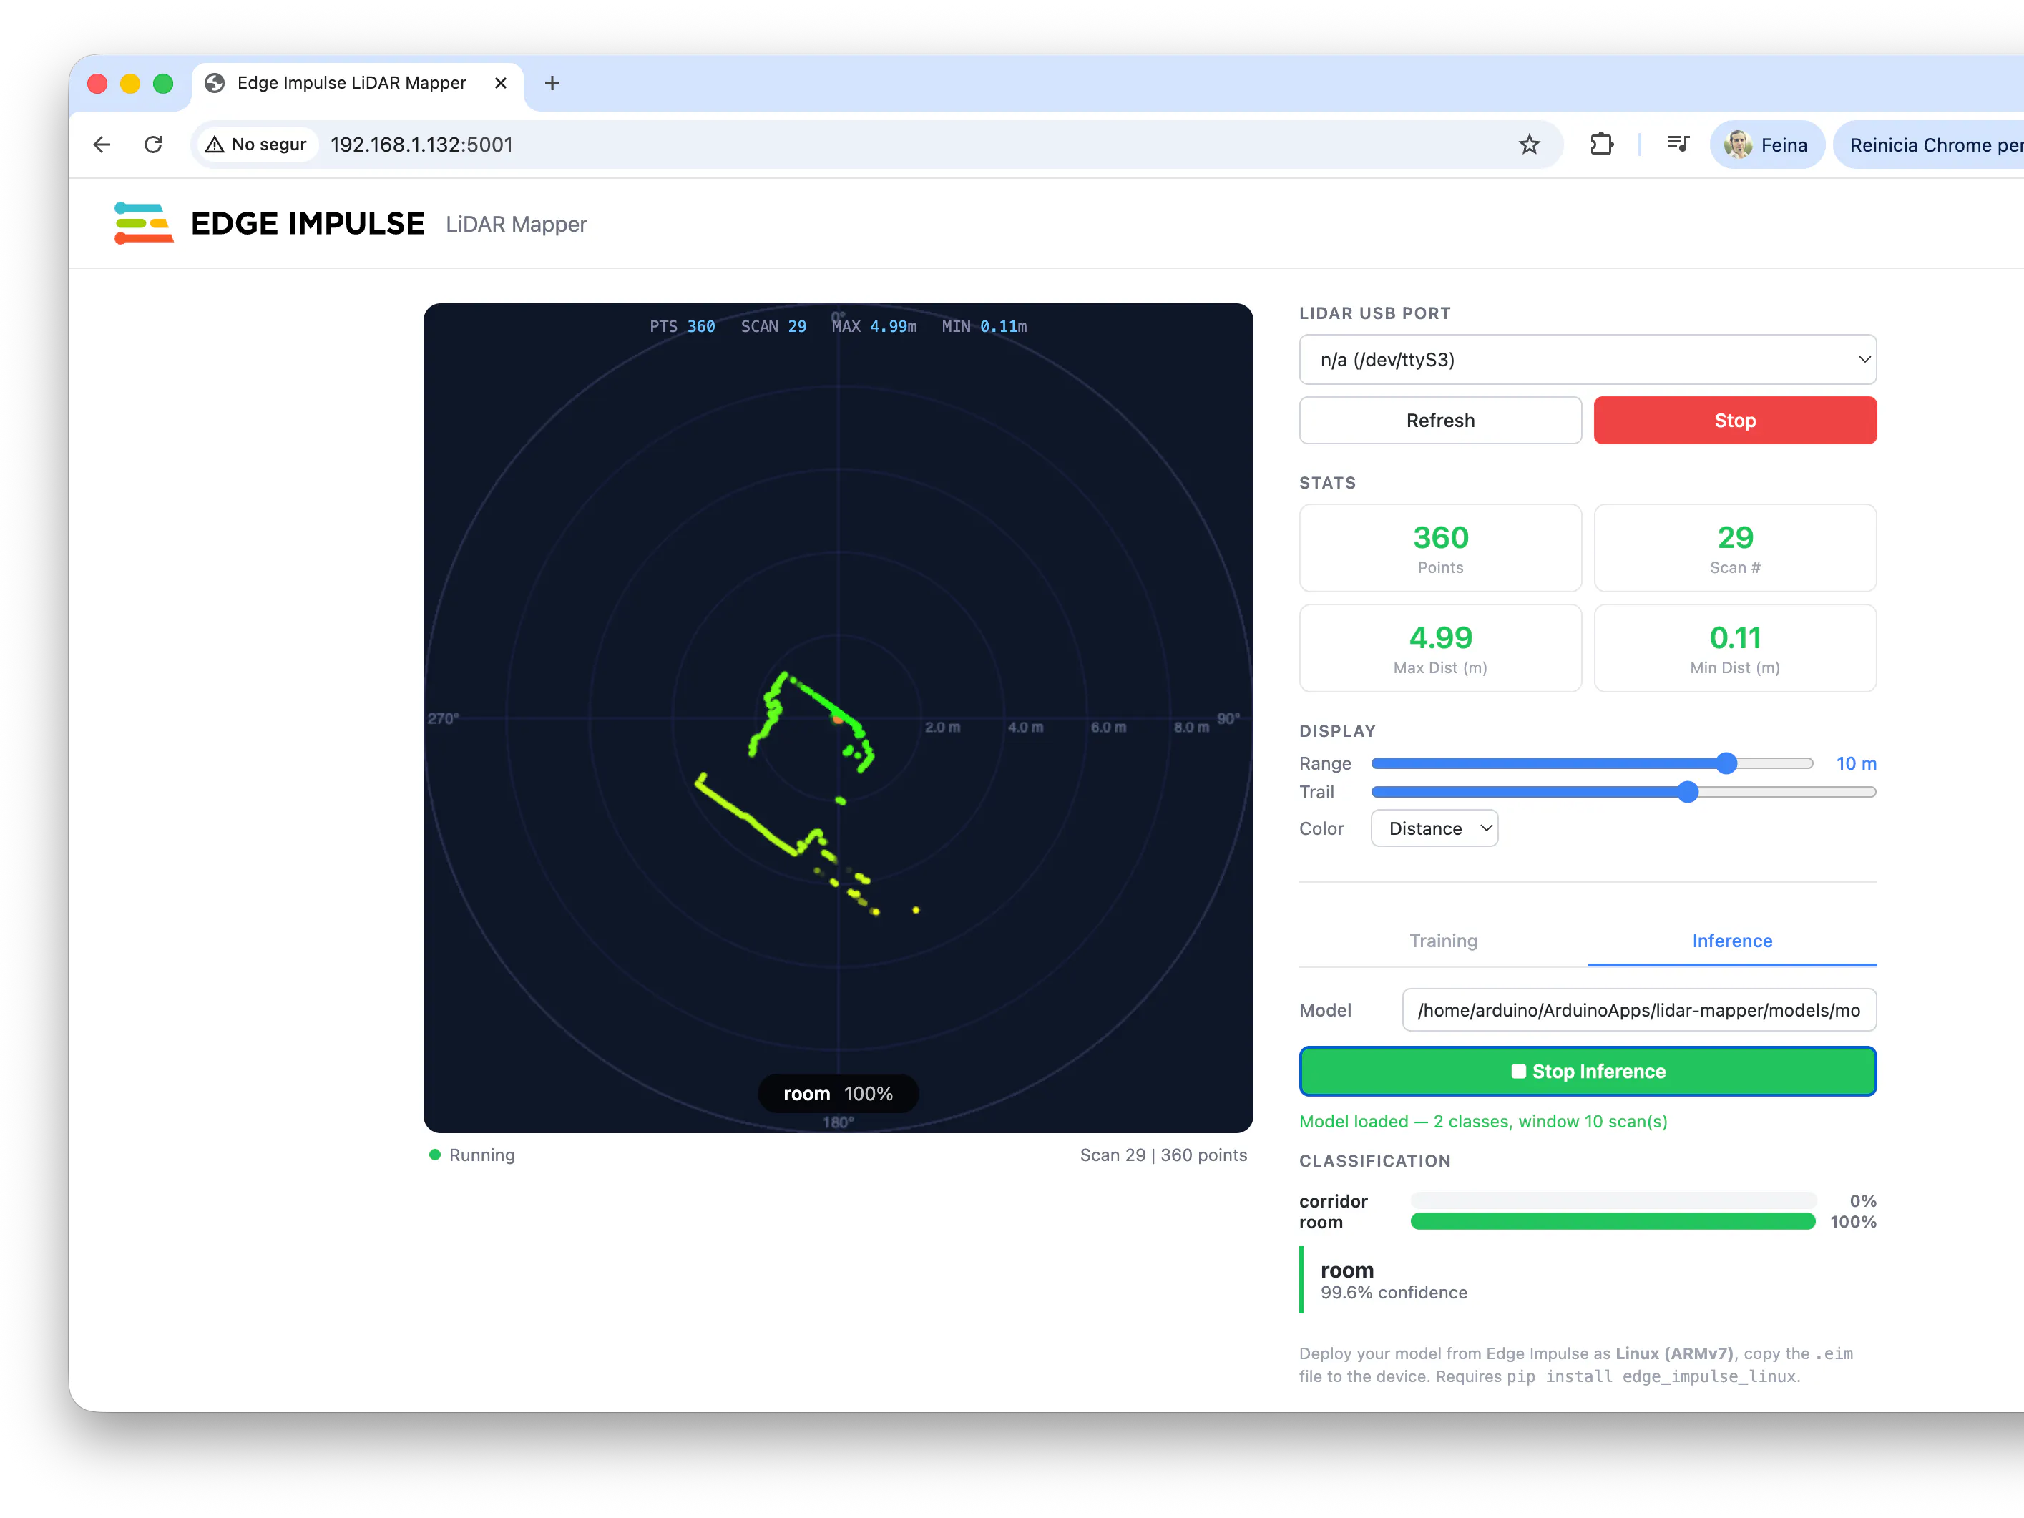Click the 'MIN 0.11m' readout on the map
Viewport: 2024px width, 1518px height.
(984, 327)
